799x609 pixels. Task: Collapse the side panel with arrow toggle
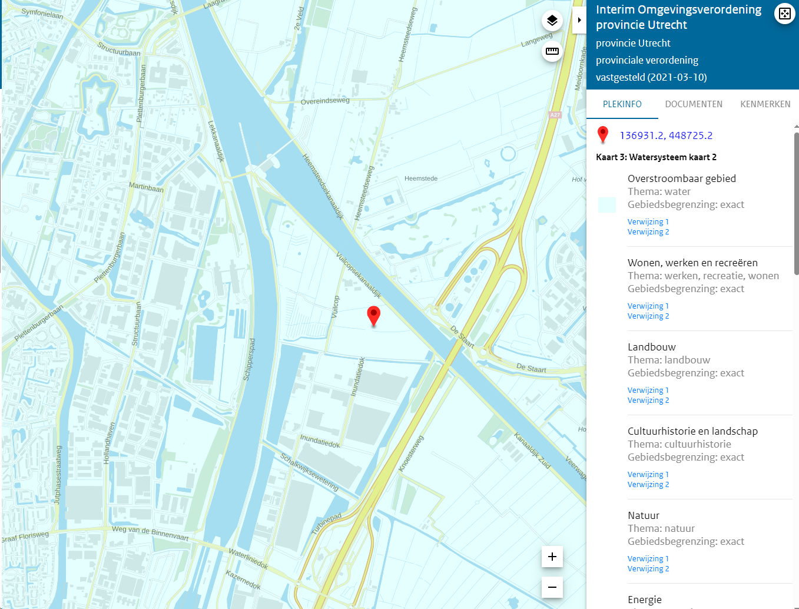(x=579, y=20)
